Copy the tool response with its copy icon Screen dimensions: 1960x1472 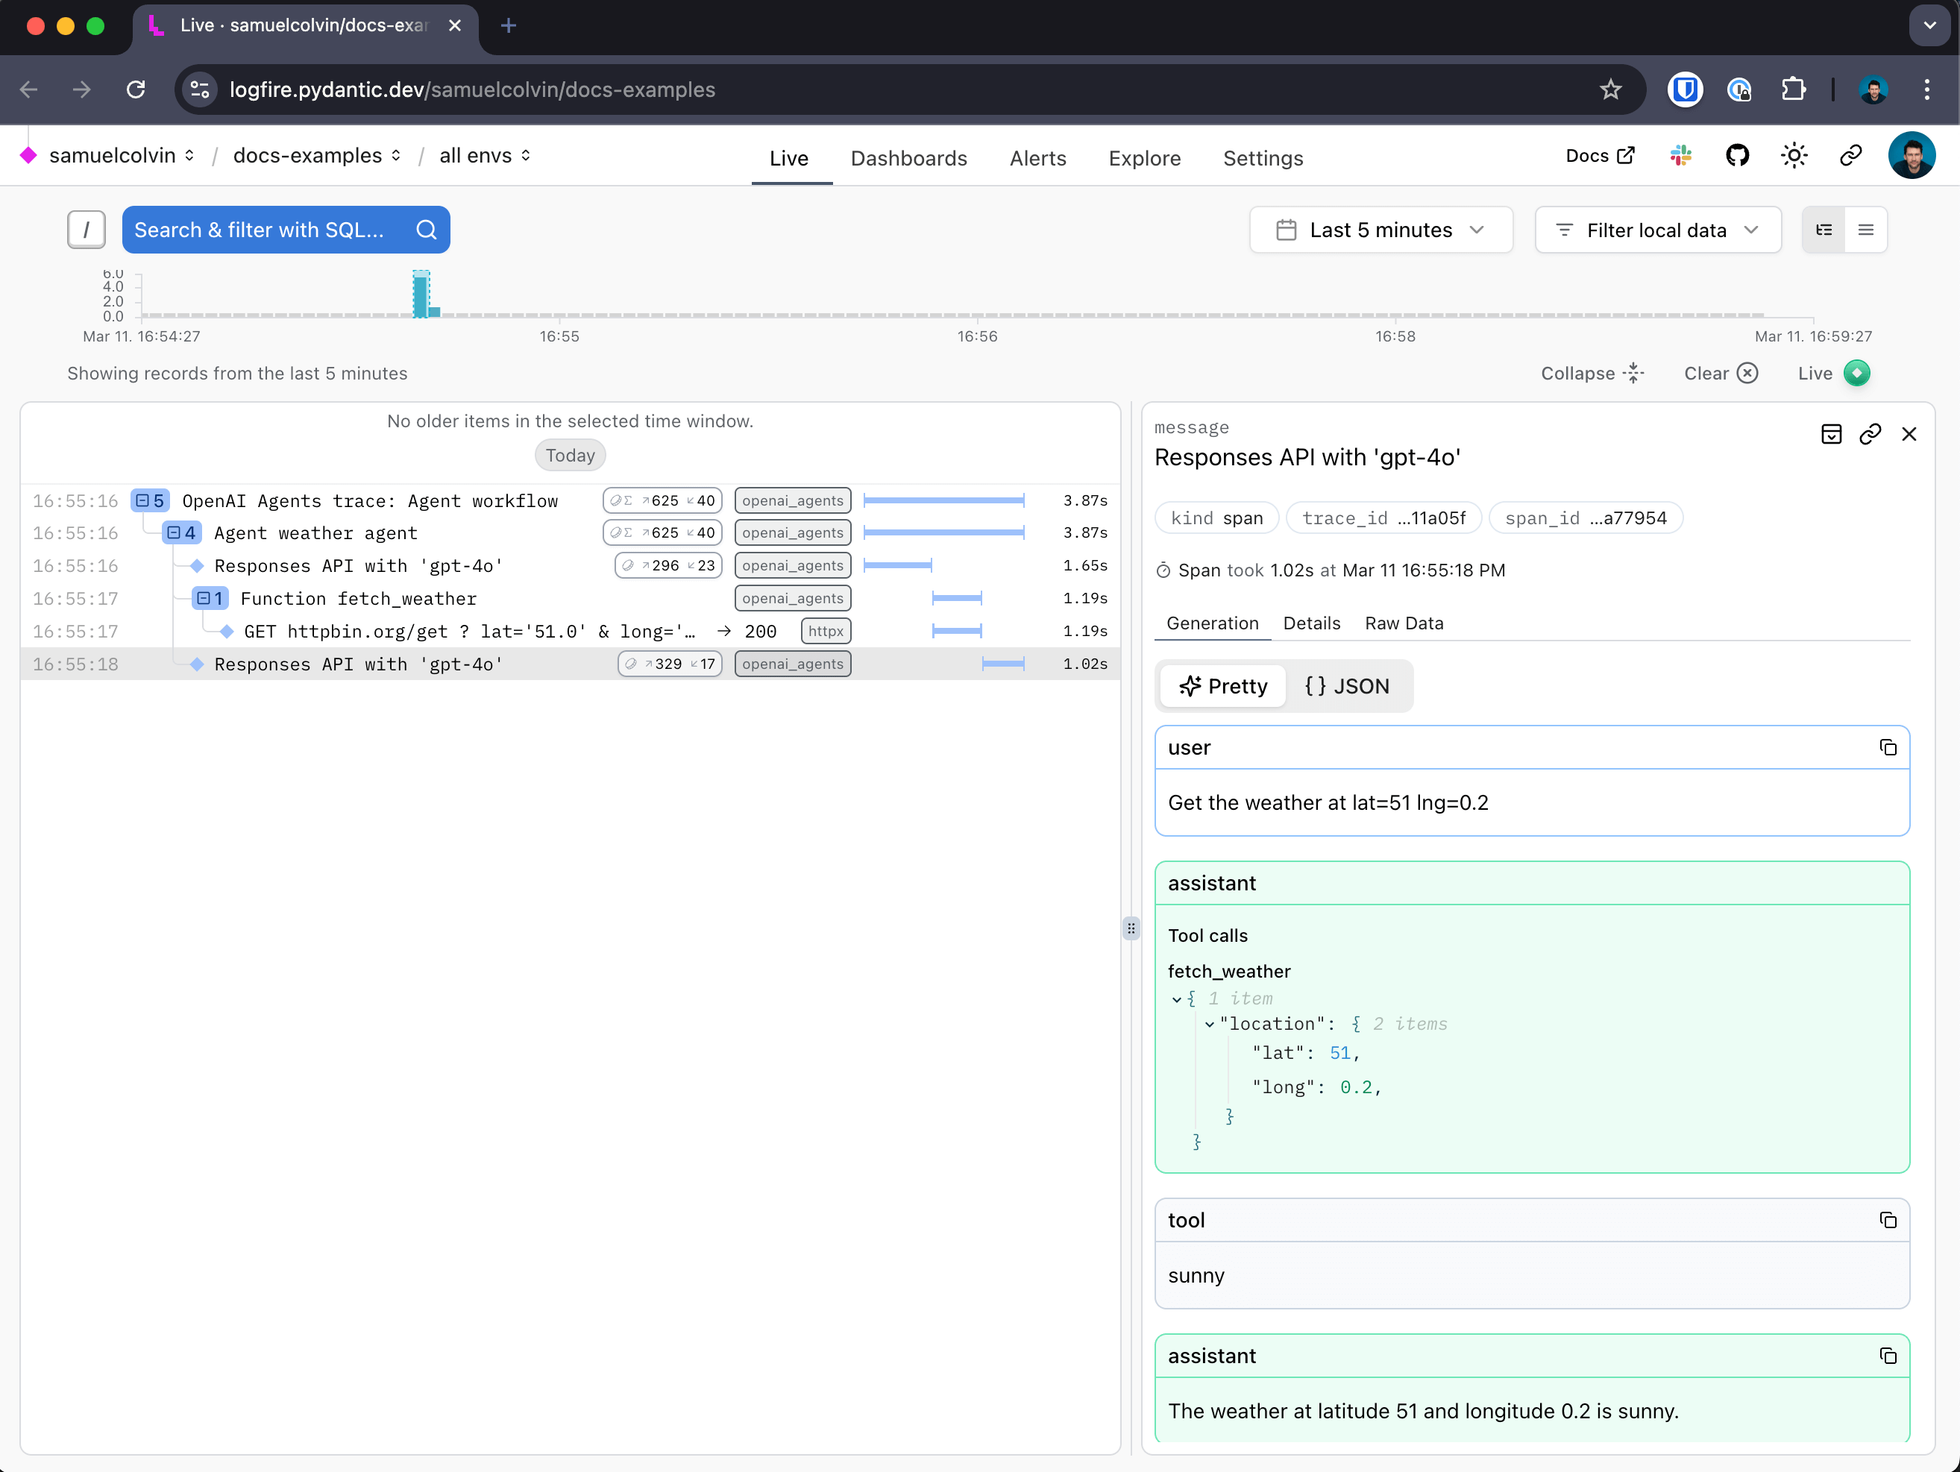tap(1888, 1219)
